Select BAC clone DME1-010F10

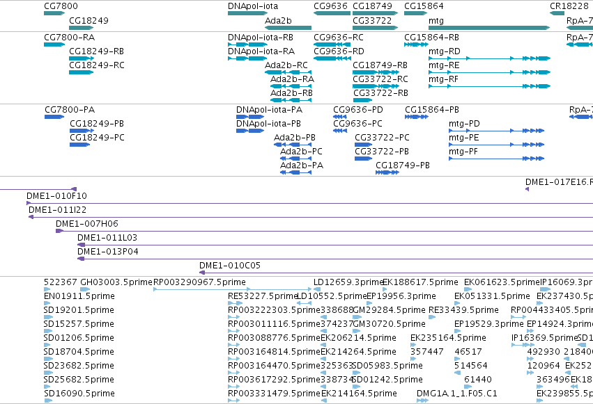click(56, 196)
